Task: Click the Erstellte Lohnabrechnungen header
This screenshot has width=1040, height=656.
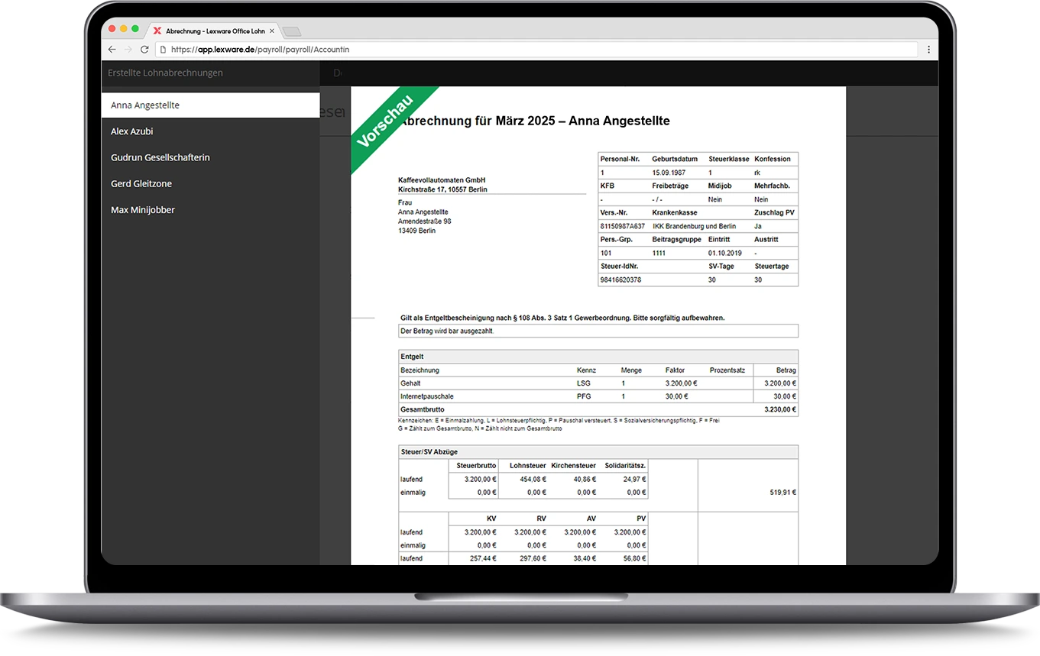Action: 166,73
